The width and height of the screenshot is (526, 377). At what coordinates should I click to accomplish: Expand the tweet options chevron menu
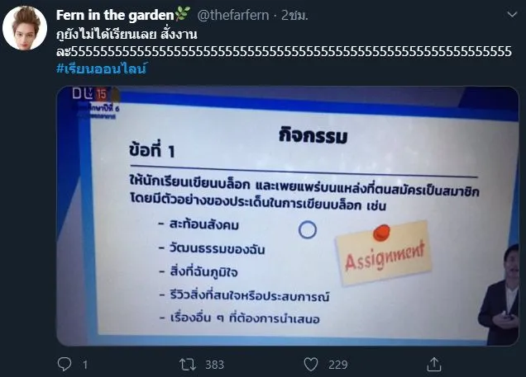[512, 15]
